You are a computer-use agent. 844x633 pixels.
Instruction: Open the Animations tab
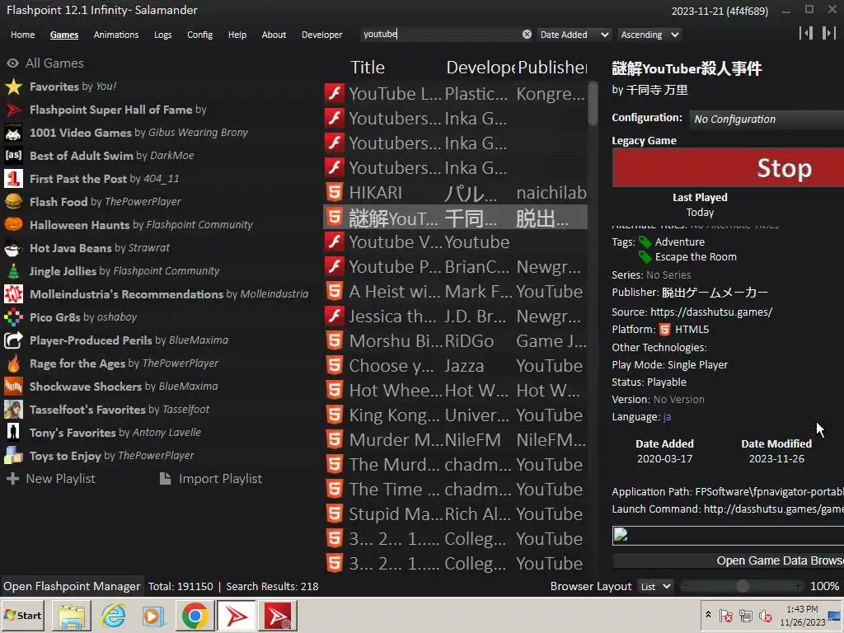115,35
